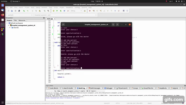
Task: Collapse the fold marker at line 155
Action: coord(53,26)
